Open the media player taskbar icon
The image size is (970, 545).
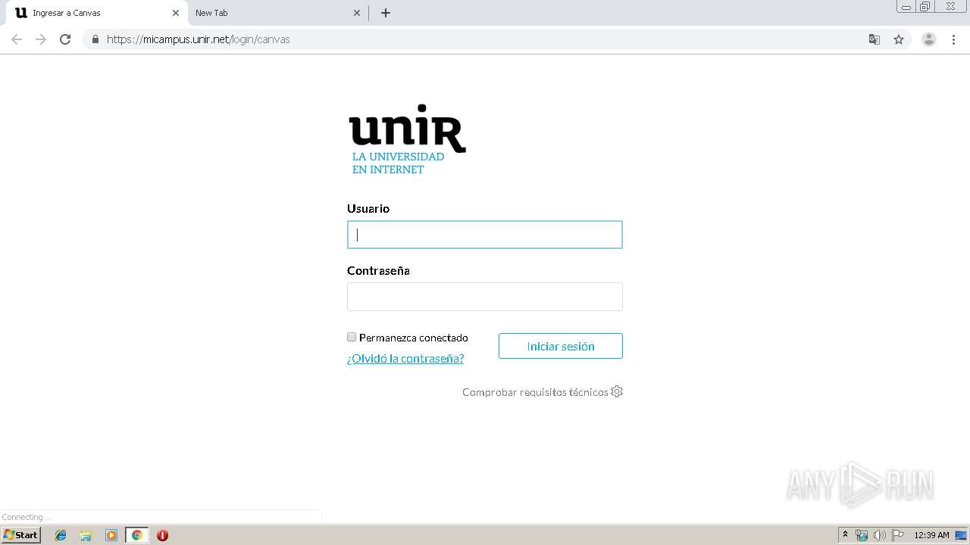point(111,535)
